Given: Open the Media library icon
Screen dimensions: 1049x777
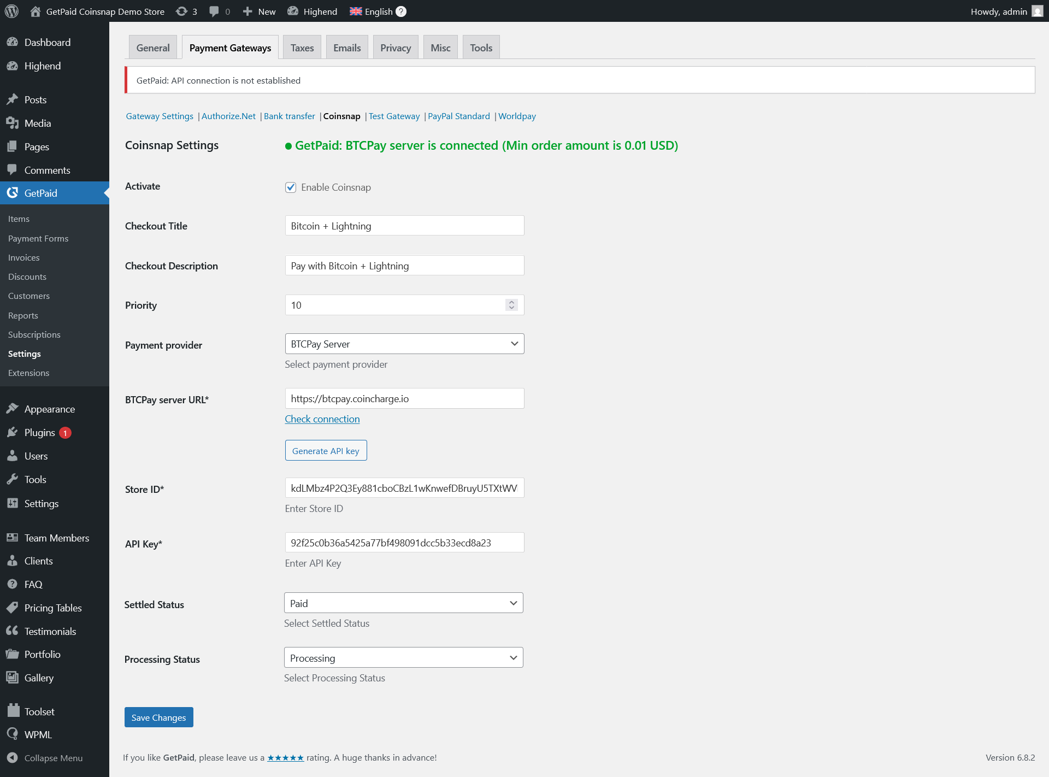Looking at the screenshot, I should click(13, 123).
